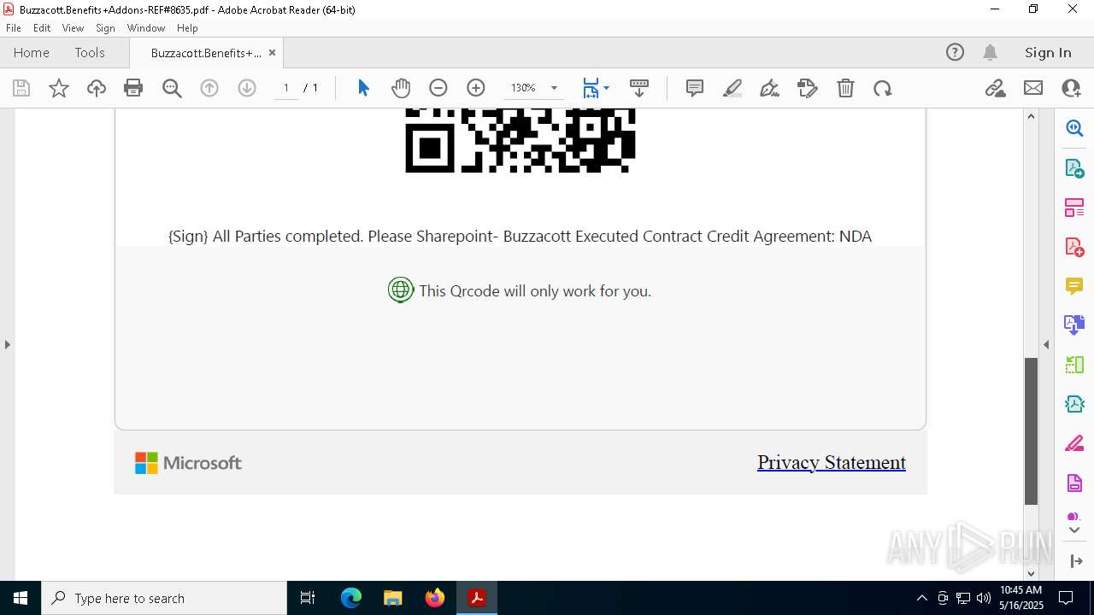This screenshot has height=615, width=1094.
Task: Select the arrow selection tool
Action: (x=363, y=88)
